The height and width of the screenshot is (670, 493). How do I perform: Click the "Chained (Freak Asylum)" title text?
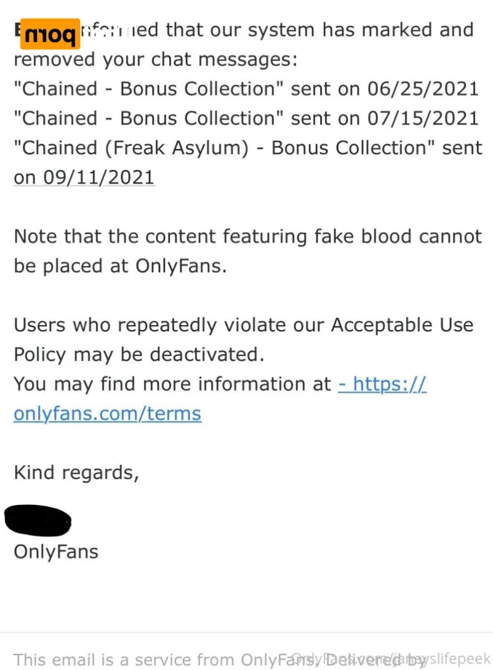click(131, 148)
